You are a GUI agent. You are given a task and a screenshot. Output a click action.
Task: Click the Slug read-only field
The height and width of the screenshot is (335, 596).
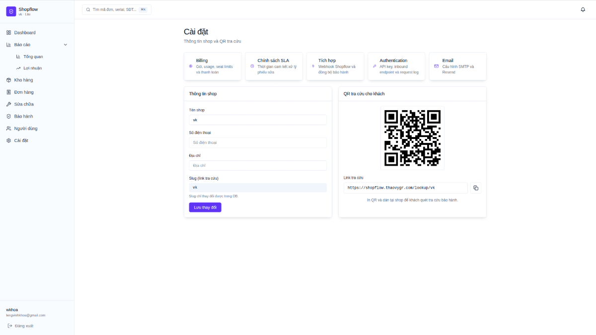pyautogui.click(x=258, y=188)
